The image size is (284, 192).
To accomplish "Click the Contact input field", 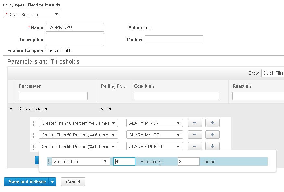I will click(x=174, y=40).
